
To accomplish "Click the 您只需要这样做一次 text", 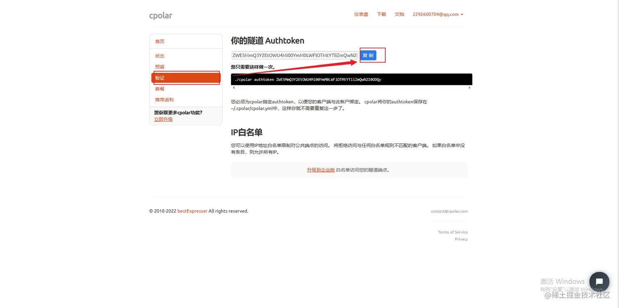I will pos(253,67).
